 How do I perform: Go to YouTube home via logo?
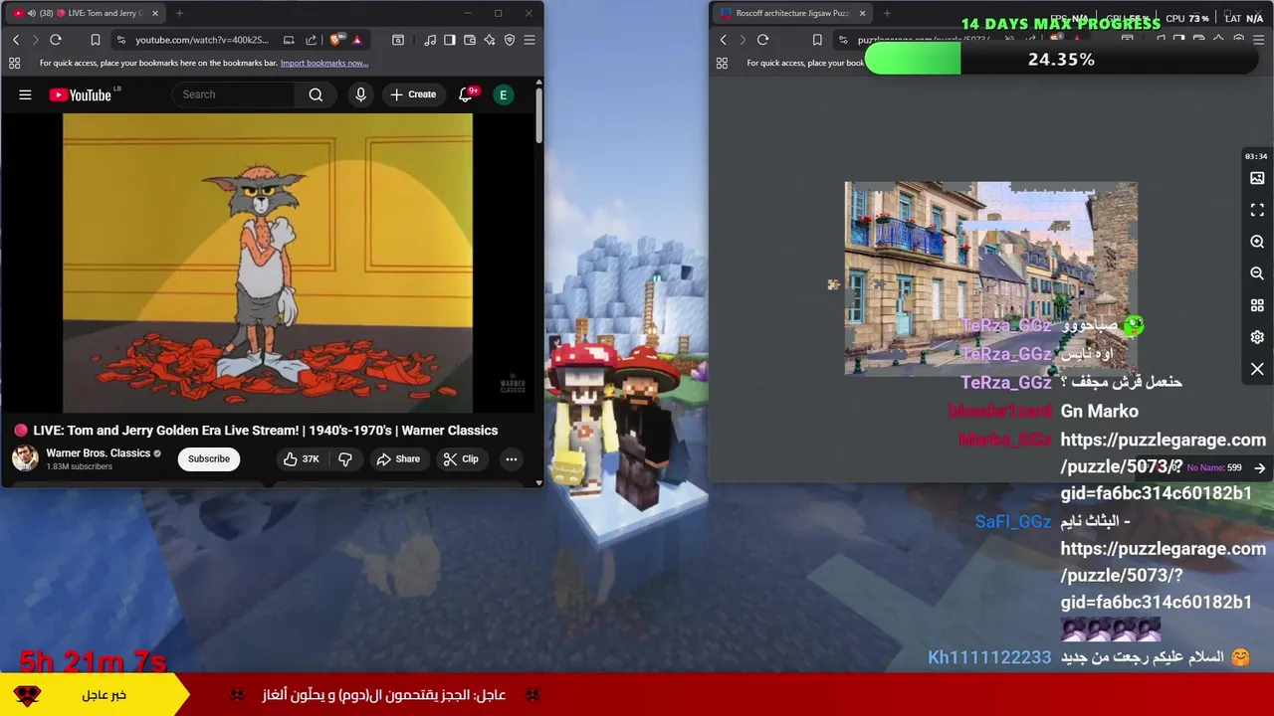[81, 94]
